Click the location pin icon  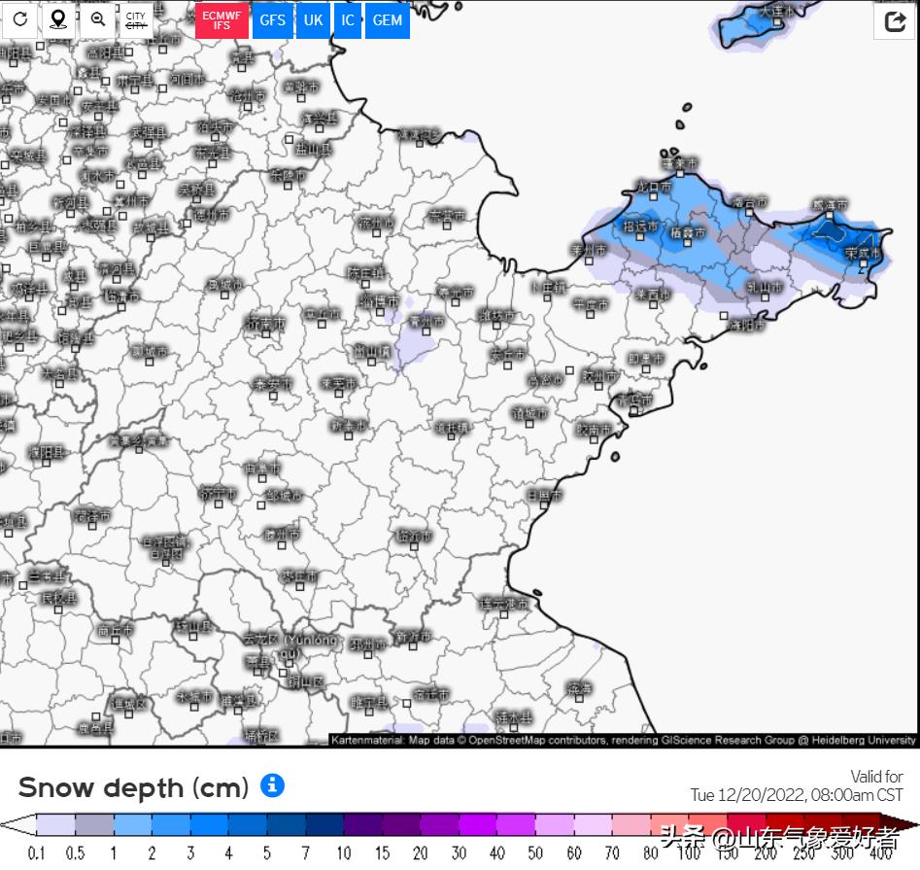58,19
